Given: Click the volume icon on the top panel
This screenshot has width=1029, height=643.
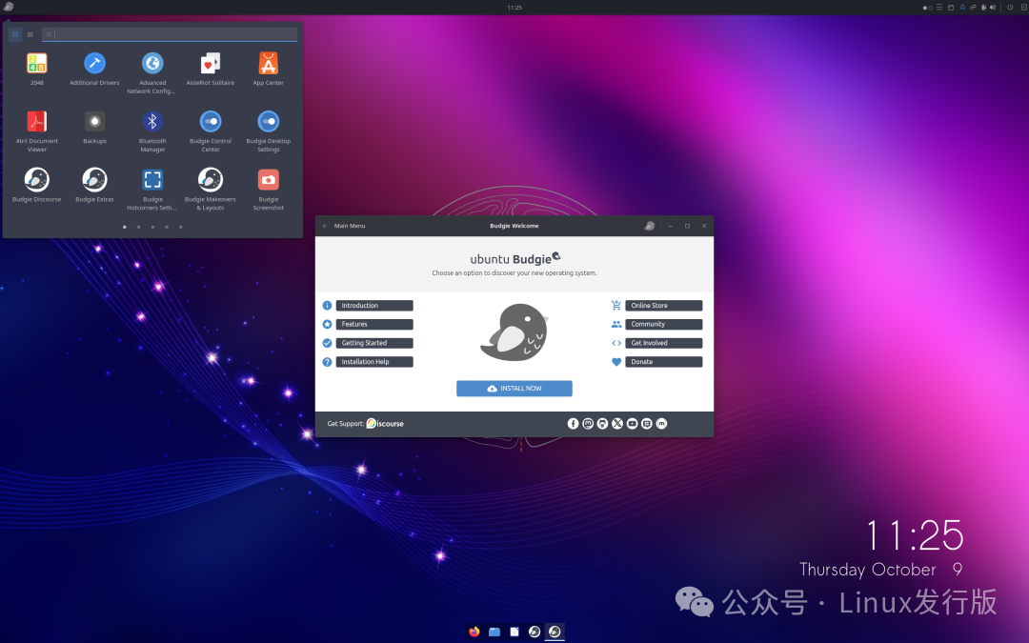Looking at the screenshot, I should click(x=992, y=8).
